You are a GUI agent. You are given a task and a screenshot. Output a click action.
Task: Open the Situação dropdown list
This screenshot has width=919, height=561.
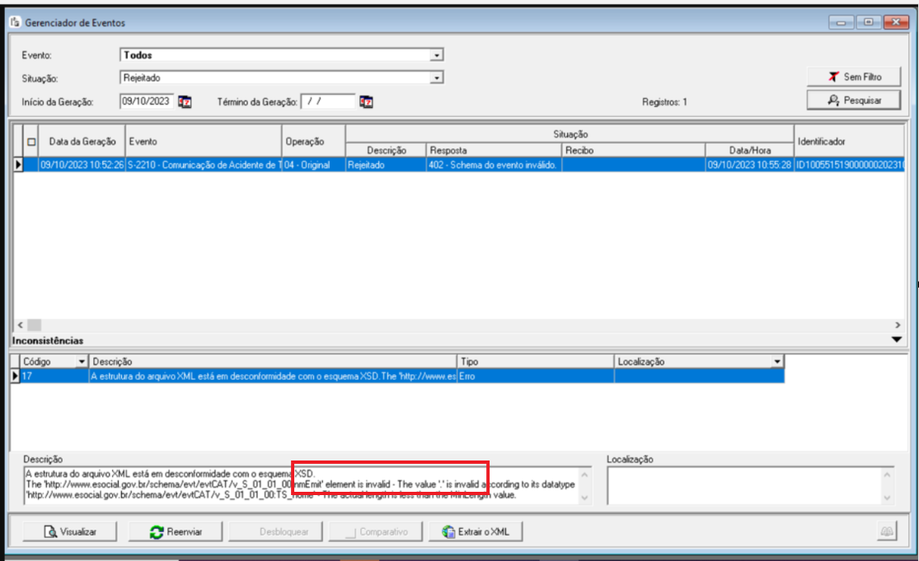click(438, 77)
